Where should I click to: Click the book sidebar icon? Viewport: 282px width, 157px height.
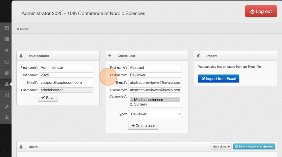[x=7, y=73]
